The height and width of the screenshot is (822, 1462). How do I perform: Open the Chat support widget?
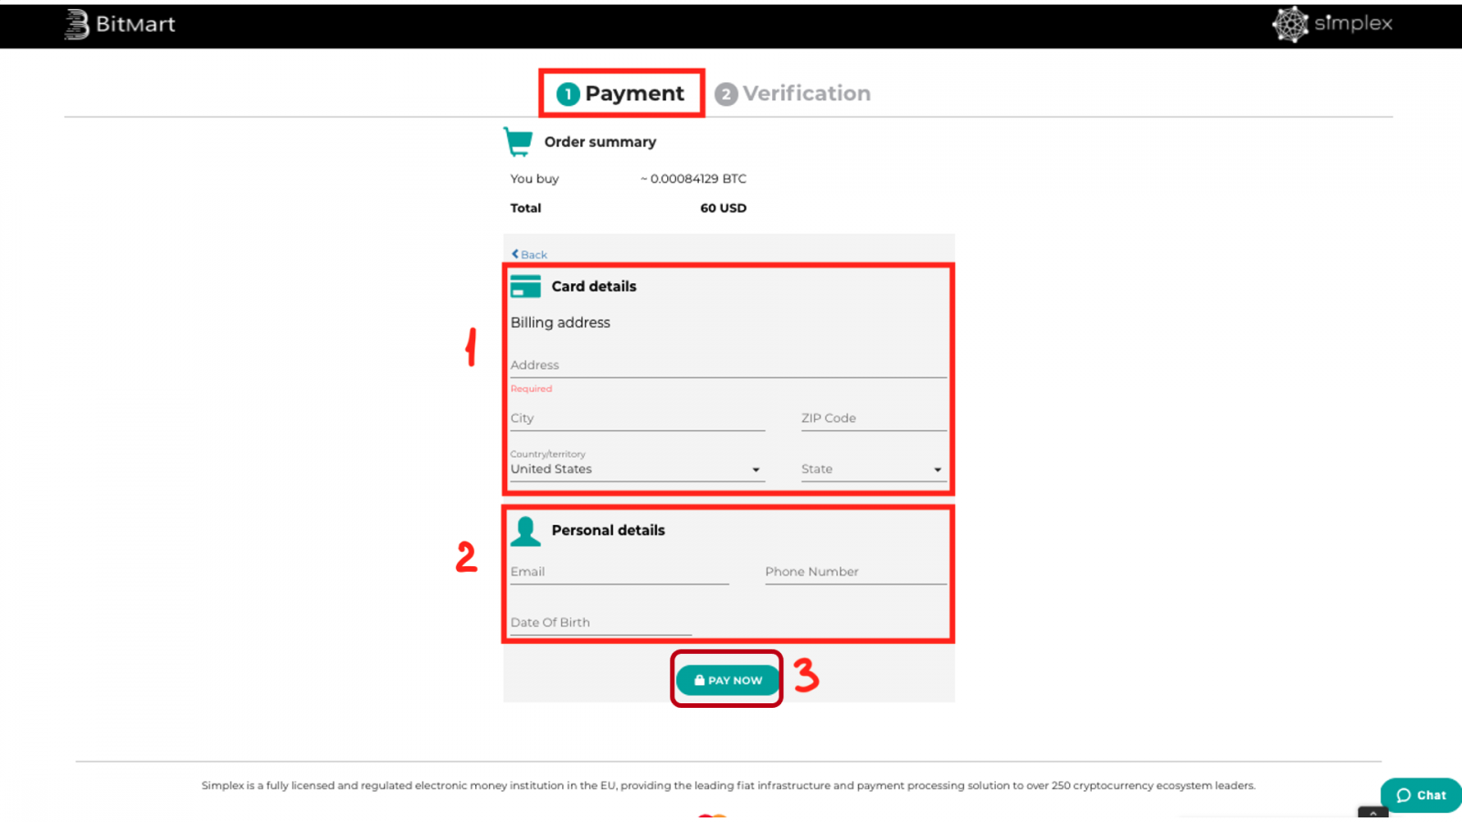1421,795
